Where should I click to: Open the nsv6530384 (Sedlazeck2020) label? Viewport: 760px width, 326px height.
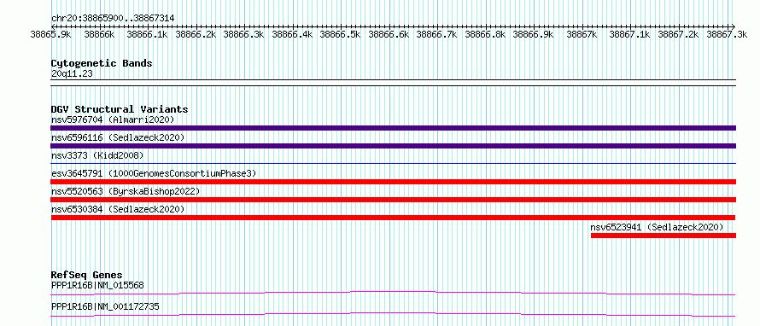tap(118, 209)
